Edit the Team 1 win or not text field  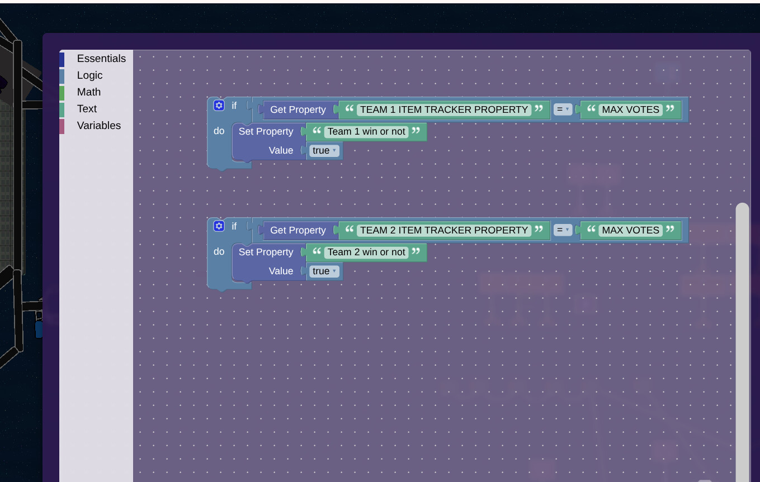366,131
